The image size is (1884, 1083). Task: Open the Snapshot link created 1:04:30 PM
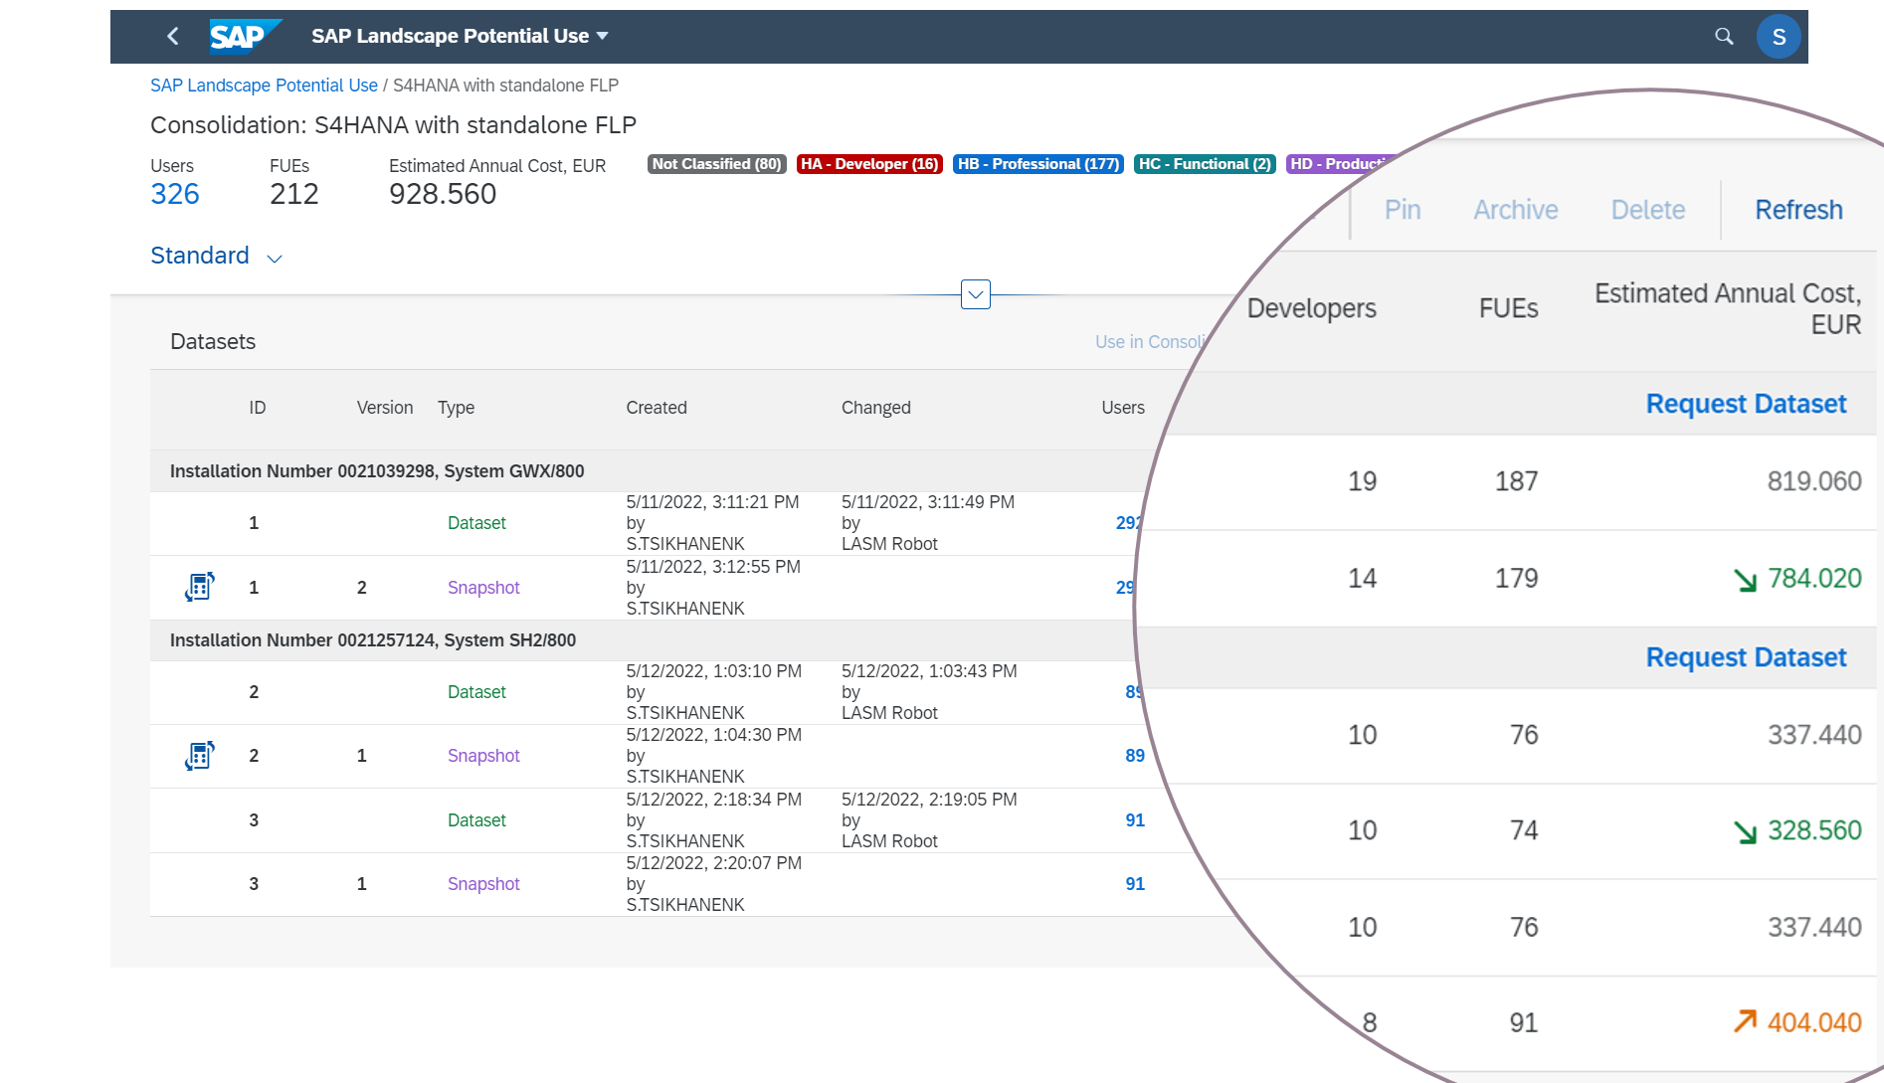coord(483,756)
